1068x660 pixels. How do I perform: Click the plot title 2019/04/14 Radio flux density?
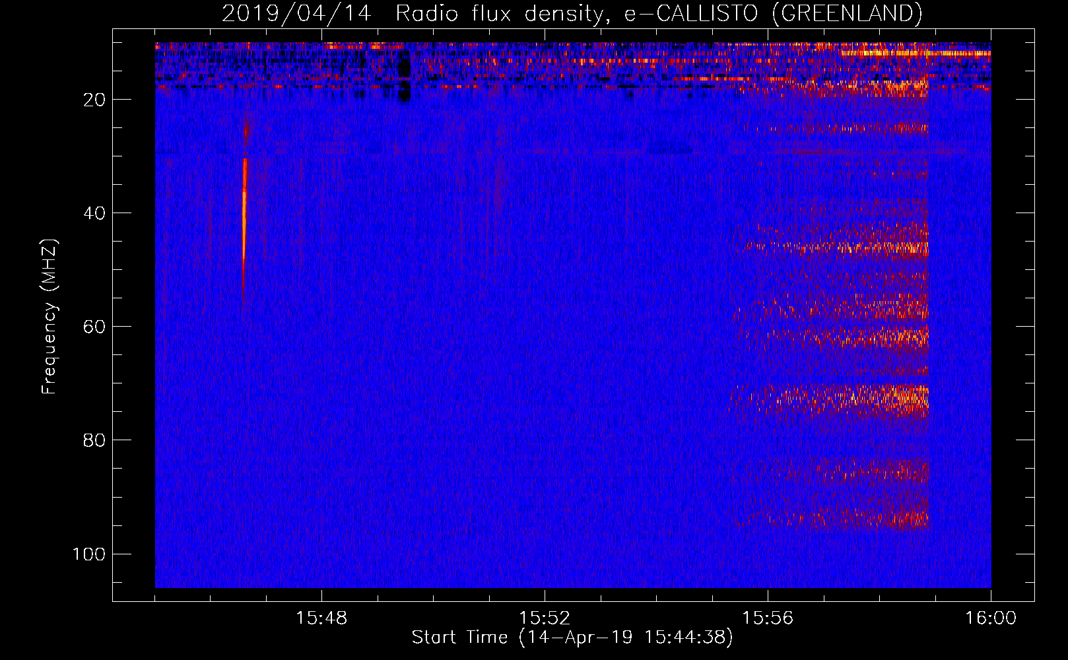point(572,13)
